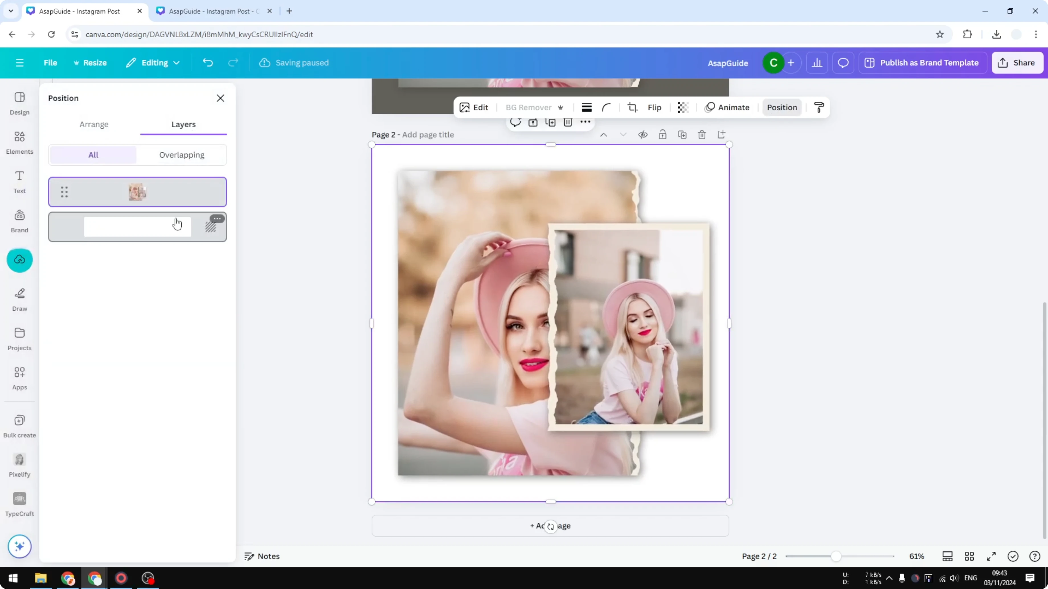Open the transparency settings icon

(x=682, y=107)
